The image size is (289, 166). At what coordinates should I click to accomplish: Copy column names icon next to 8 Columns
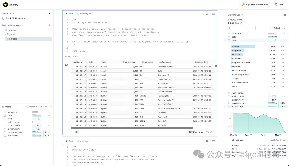[x=241, y=23]
